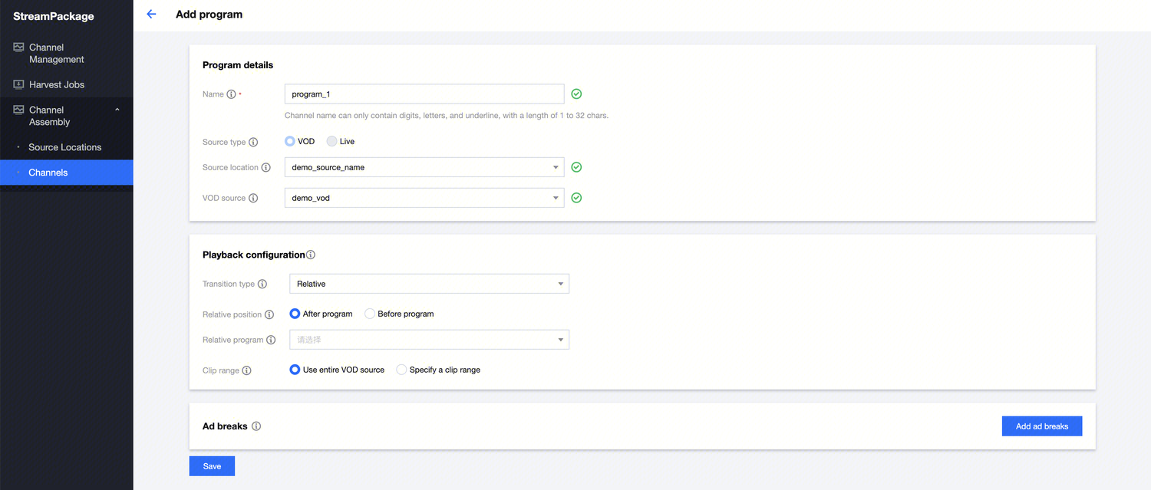Click the Source location info icon
The height and width of the screenshot is (490, 1151).
[265, 167]
